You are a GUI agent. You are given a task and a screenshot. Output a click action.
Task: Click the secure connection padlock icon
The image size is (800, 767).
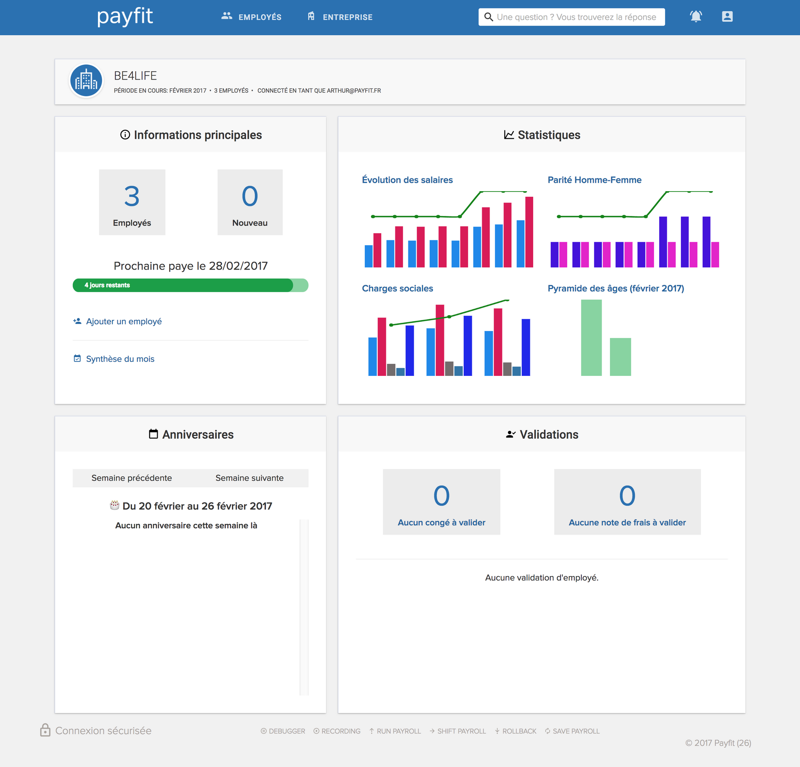coord(45,730)
